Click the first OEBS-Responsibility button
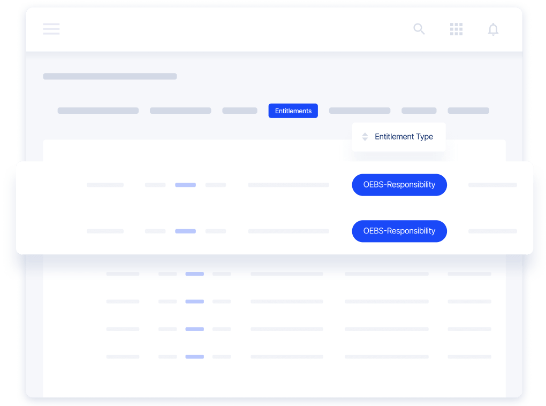This screenshot has height=406, width=546. pyautogui.click(x=399, y=184)
